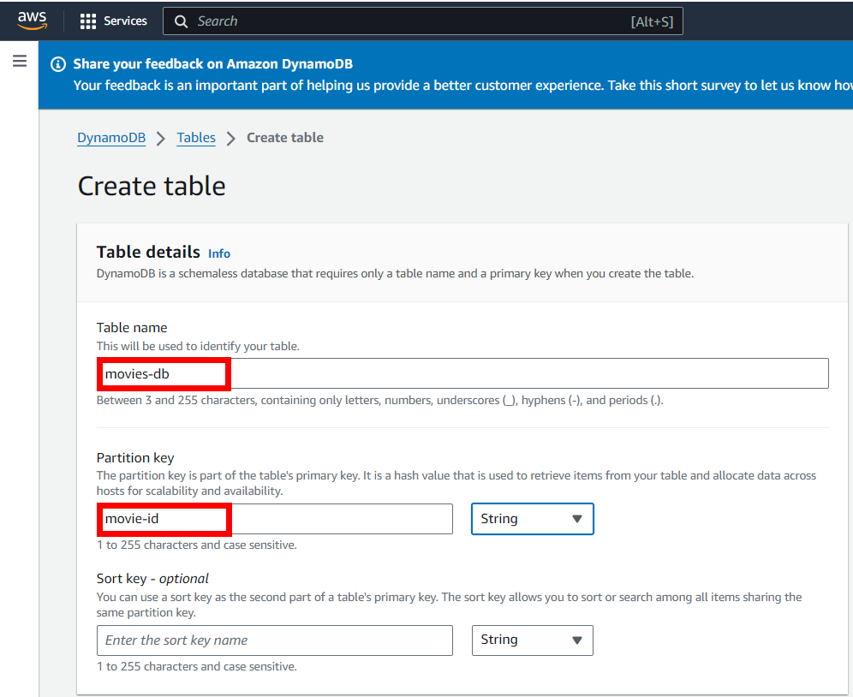Click the Services menu label

click(x=125, y=21)
